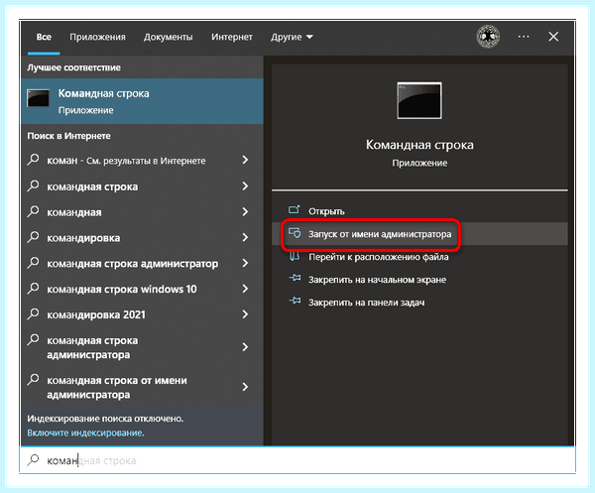This screenshot has height=493, width=595.
Task: Click the pin icon for начальном экране
Action: 295,278
